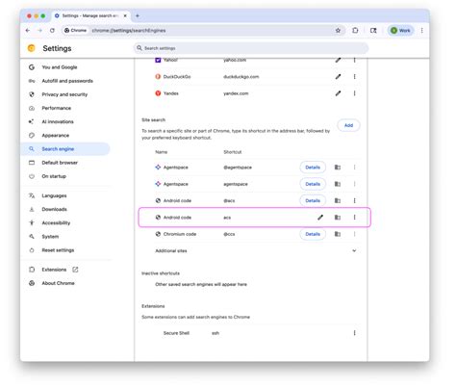Open a new tab with plus button
The width and height of the screenshot is (456, 388).
(x=138, y=15)
